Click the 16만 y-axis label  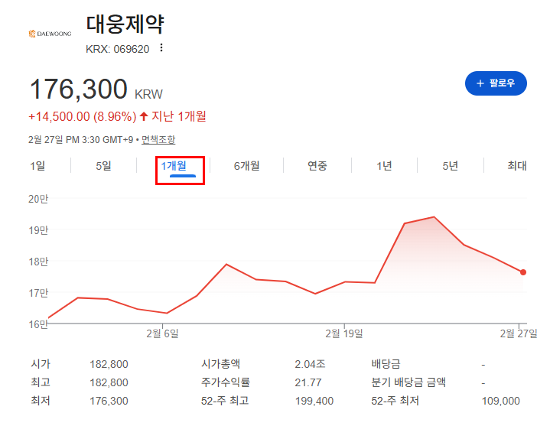point(38,324)
